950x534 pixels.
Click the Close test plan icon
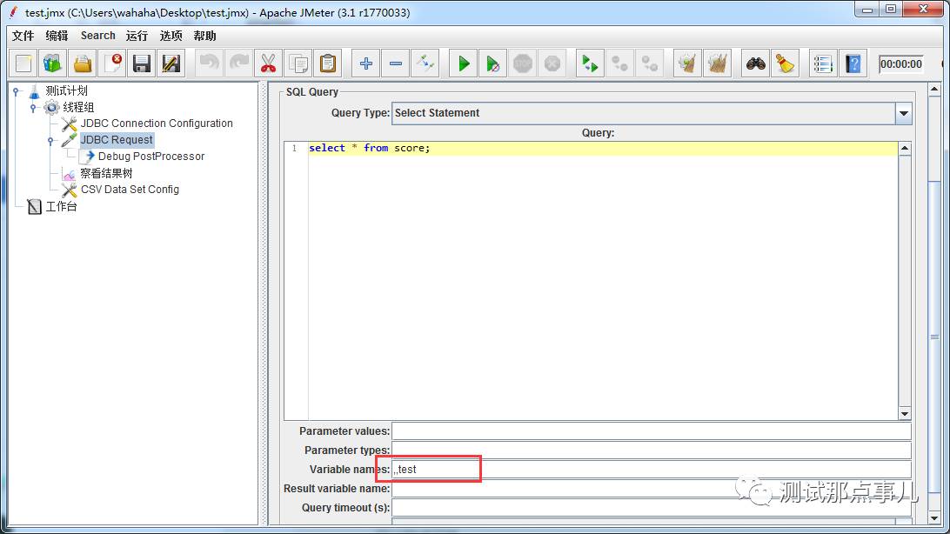113,63
